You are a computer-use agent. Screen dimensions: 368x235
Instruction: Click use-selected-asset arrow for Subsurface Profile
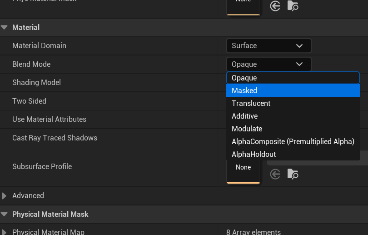(x=275, y=174)
